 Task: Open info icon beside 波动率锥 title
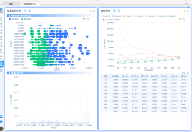[x=114, y=11]
